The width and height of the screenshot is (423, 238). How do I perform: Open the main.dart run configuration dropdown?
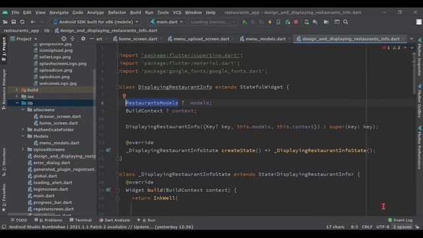[x=167, y=22]
